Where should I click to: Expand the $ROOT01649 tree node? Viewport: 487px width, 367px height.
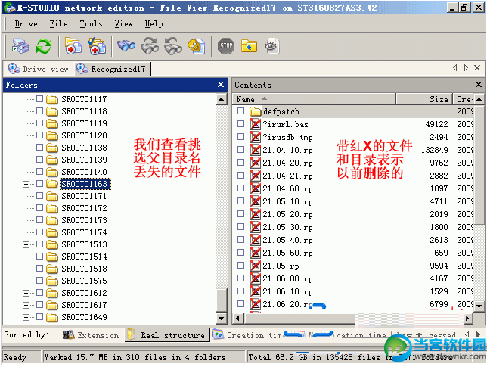coord(26,317)
